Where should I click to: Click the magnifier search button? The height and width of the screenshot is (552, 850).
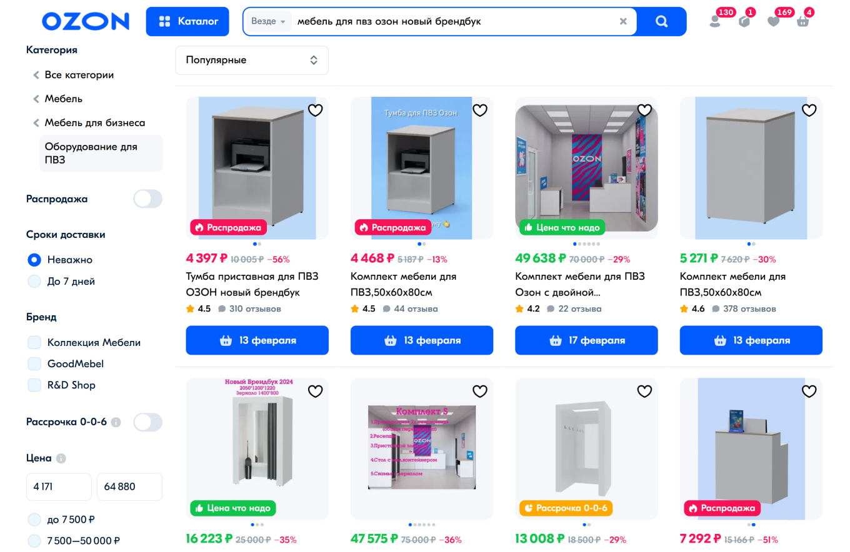point(662,21)
